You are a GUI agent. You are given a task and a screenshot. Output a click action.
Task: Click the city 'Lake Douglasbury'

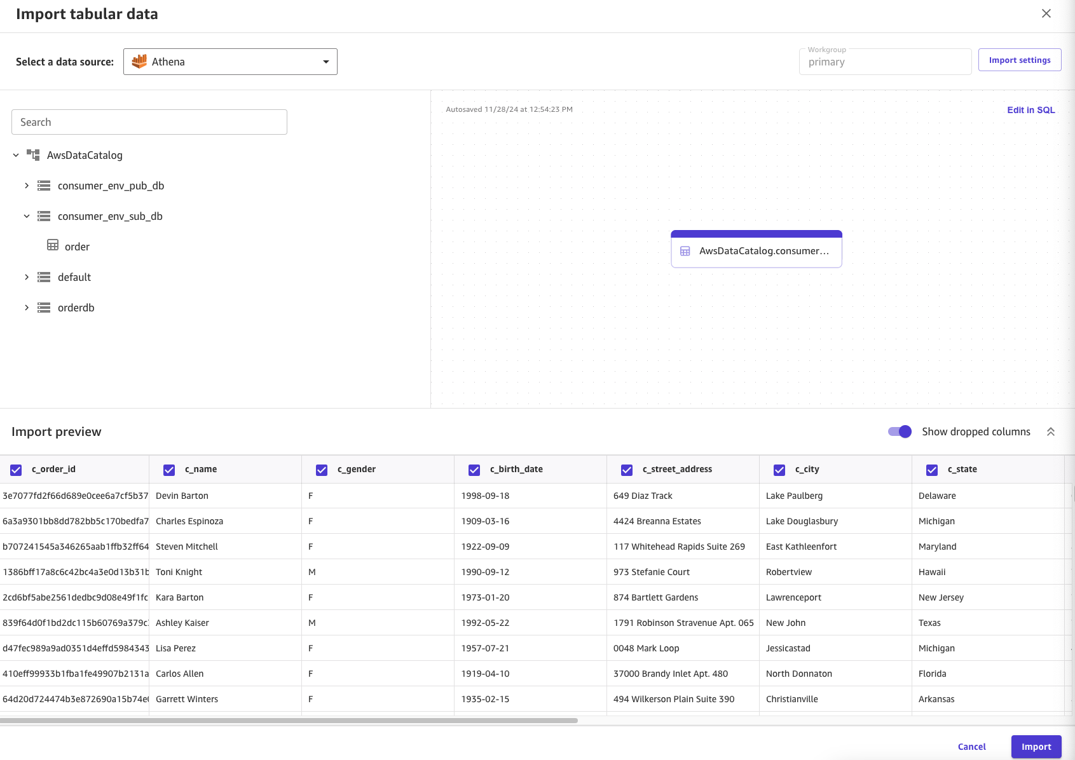(x=802, y=521)
